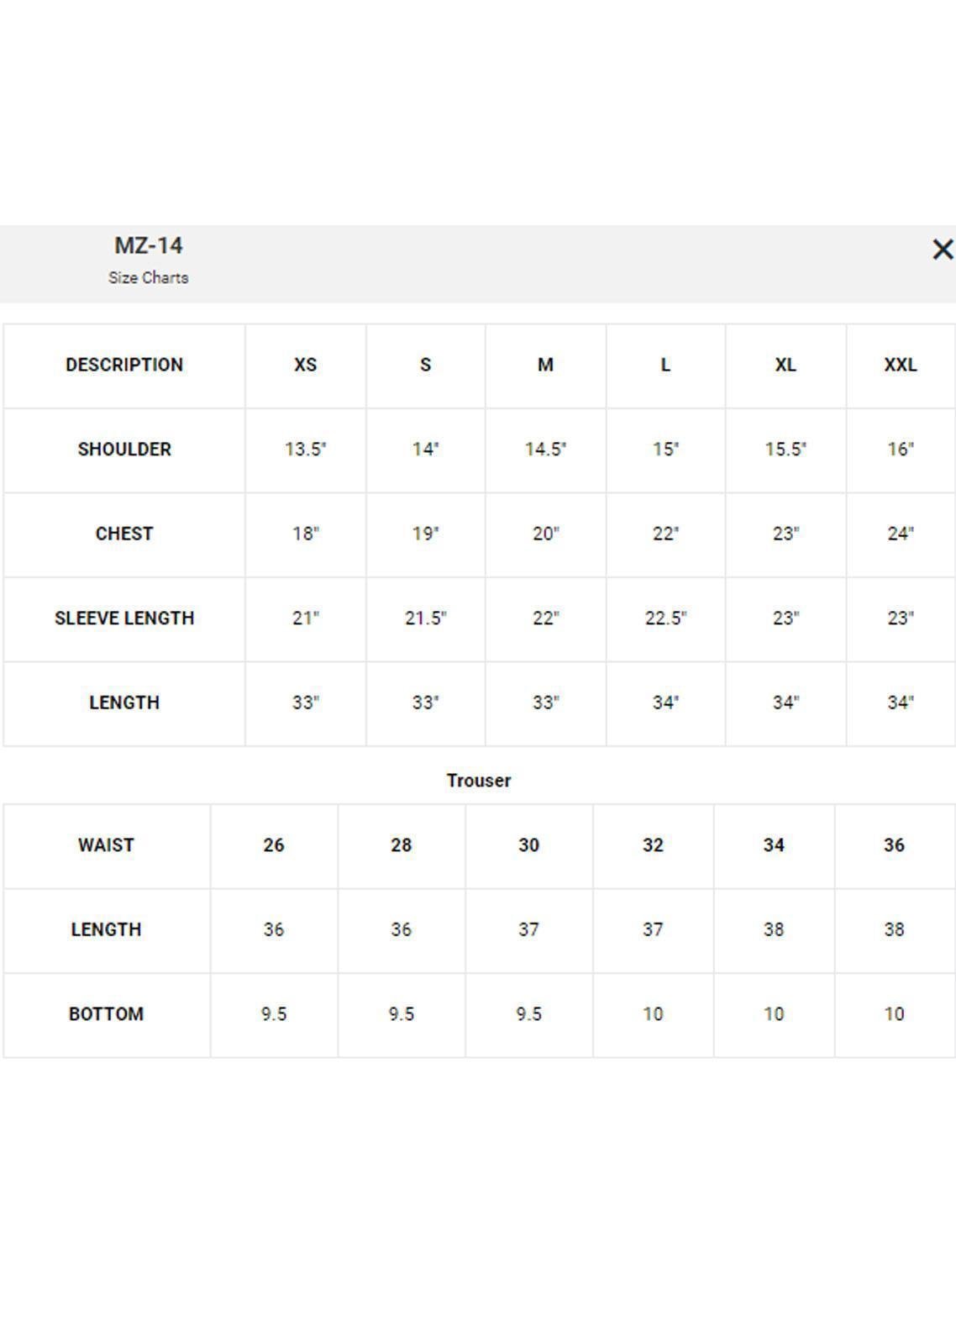Select the DESCRIPTION header cell
The image size is (956, 1331).
pos(124,365)
